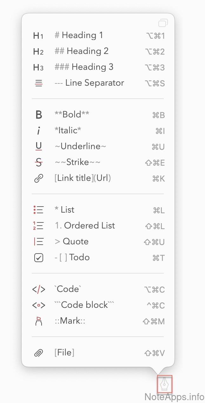The height and width of the screenshot is (403, 205).
Task: Select the Line Separator icon
Action: 38,83
